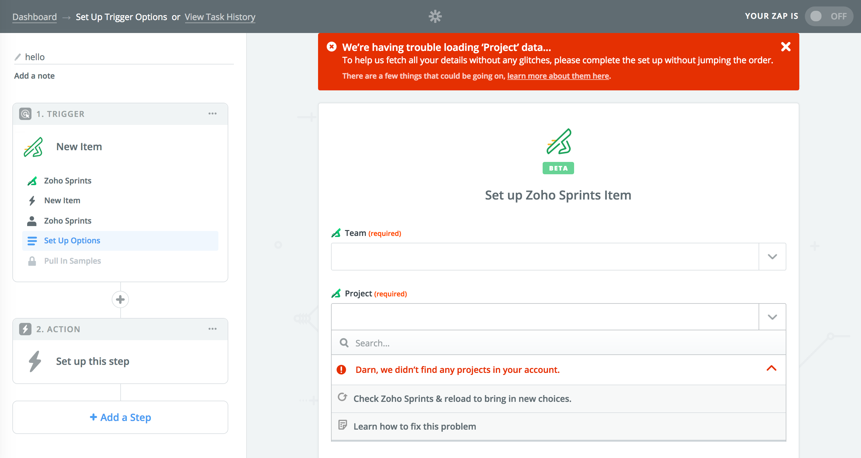The width and height of the screenshot is (861, 458).
Task: Click the Zapier asterisk logo in header
Action: [435, 16]
